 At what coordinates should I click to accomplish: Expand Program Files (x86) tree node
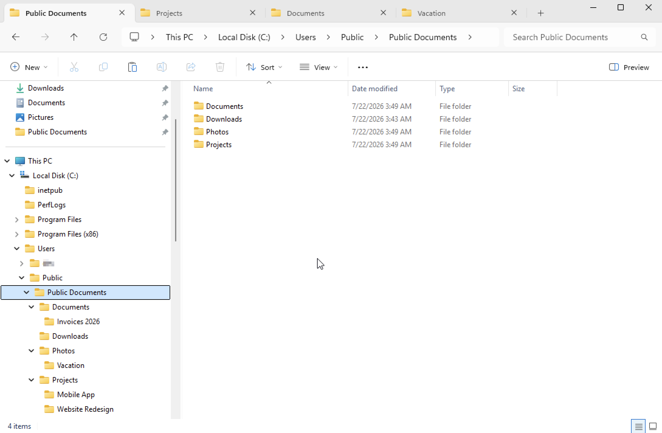pyautogui.click(x=17, y=234)
